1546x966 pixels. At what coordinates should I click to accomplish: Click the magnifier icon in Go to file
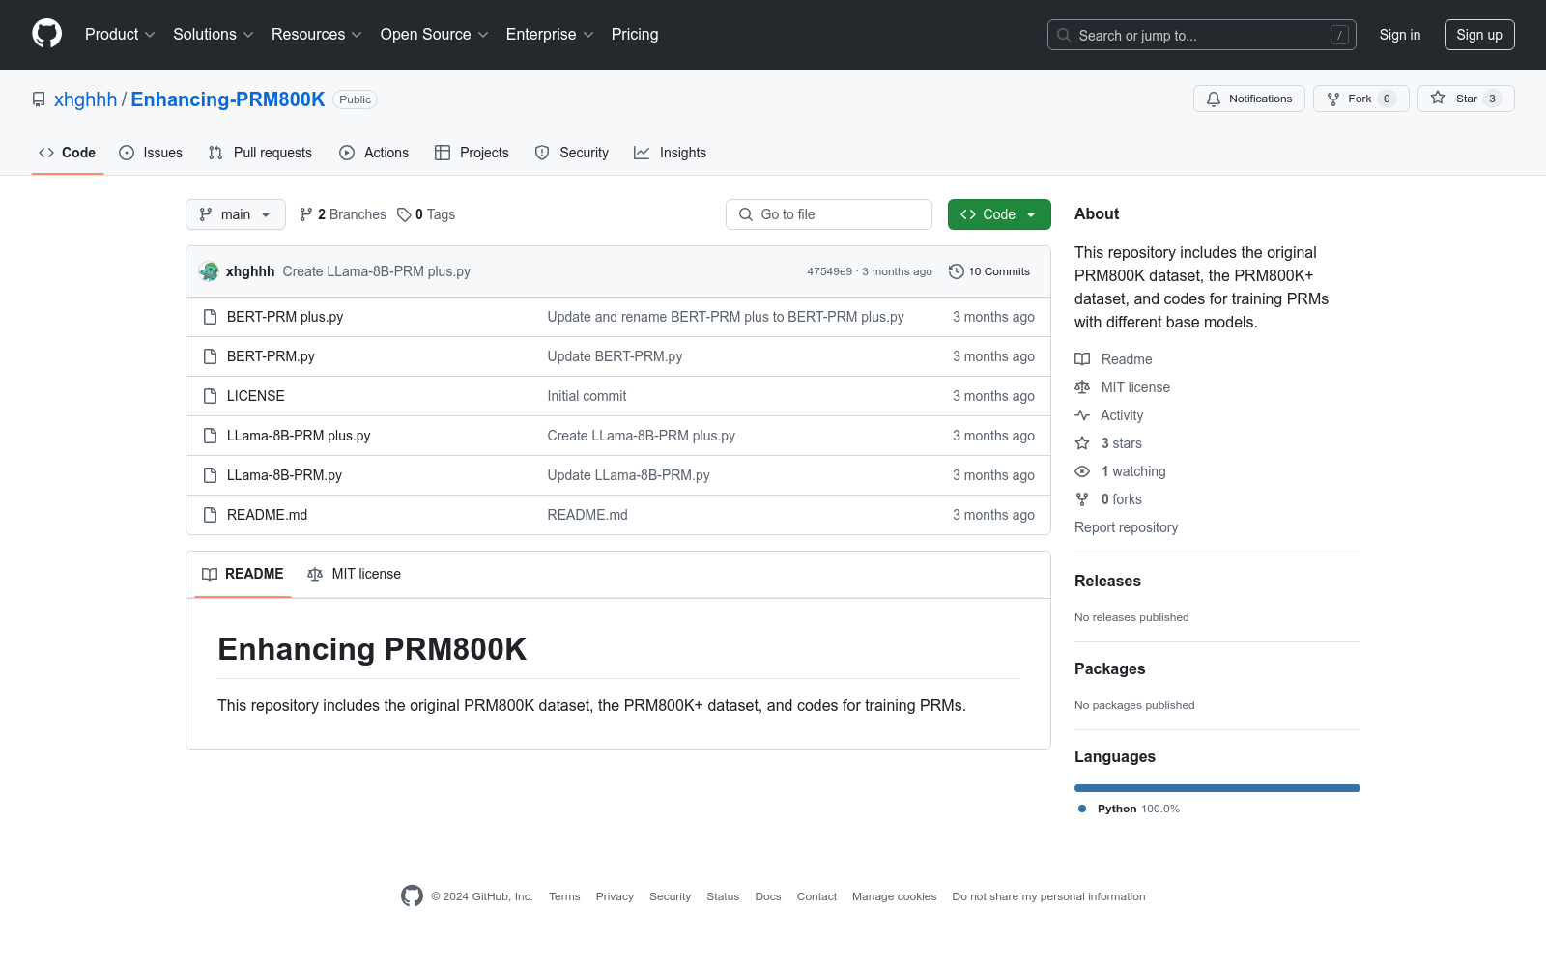click(x=746, y=214)
